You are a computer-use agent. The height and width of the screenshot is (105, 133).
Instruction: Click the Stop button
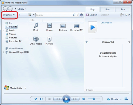[49, 99]
